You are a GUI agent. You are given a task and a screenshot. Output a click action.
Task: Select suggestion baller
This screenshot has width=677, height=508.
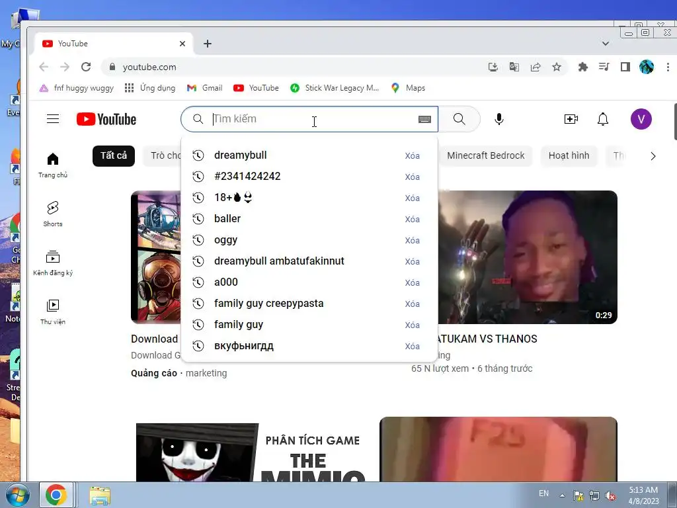pyautogui.click(x=309, y=219)
